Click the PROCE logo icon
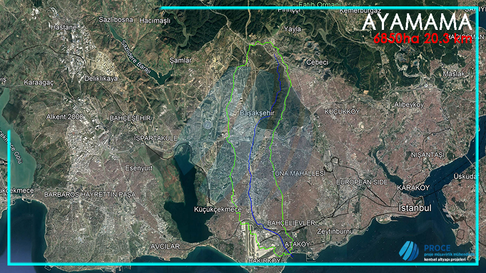 tap(410, 251)
